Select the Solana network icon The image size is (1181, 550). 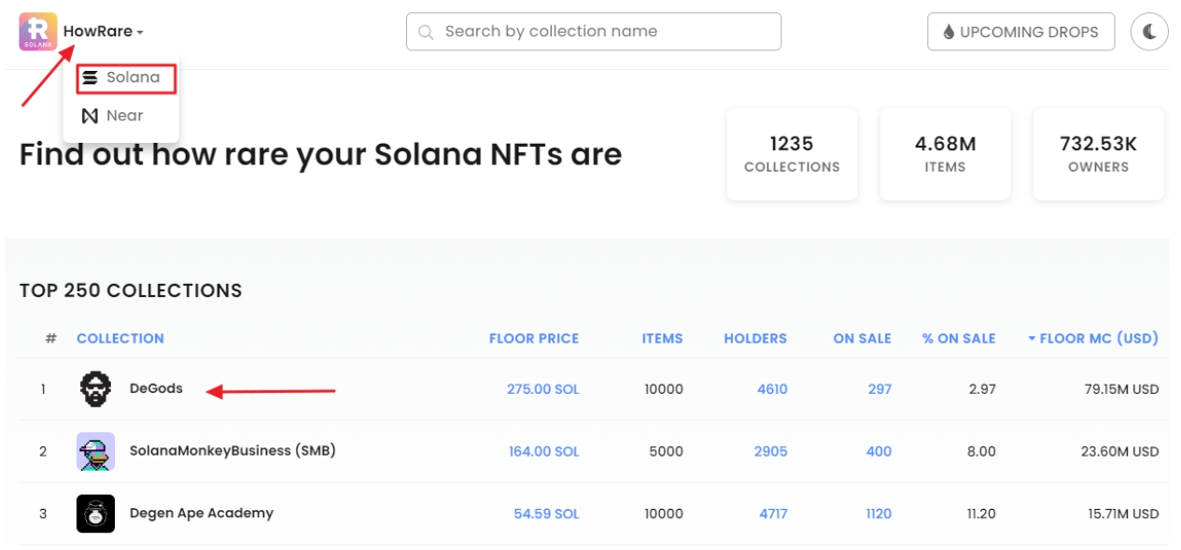click(x=89, y=78)
